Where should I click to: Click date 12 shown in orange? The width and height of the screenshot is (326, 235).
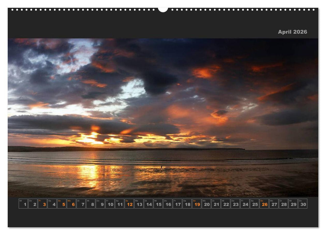[x=130, y=203]
